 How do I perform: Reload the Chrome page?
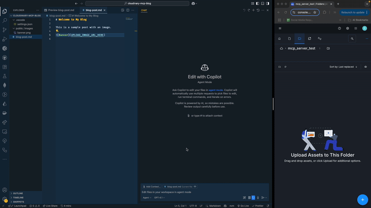pos(286,12)
